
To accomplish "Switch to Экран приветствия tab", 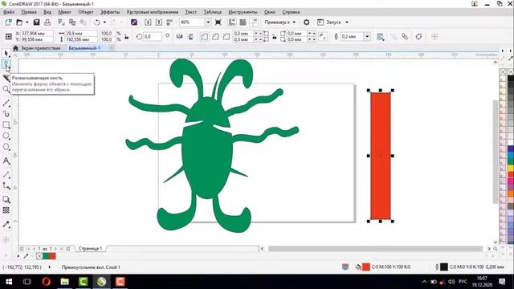I will [41, 48].
